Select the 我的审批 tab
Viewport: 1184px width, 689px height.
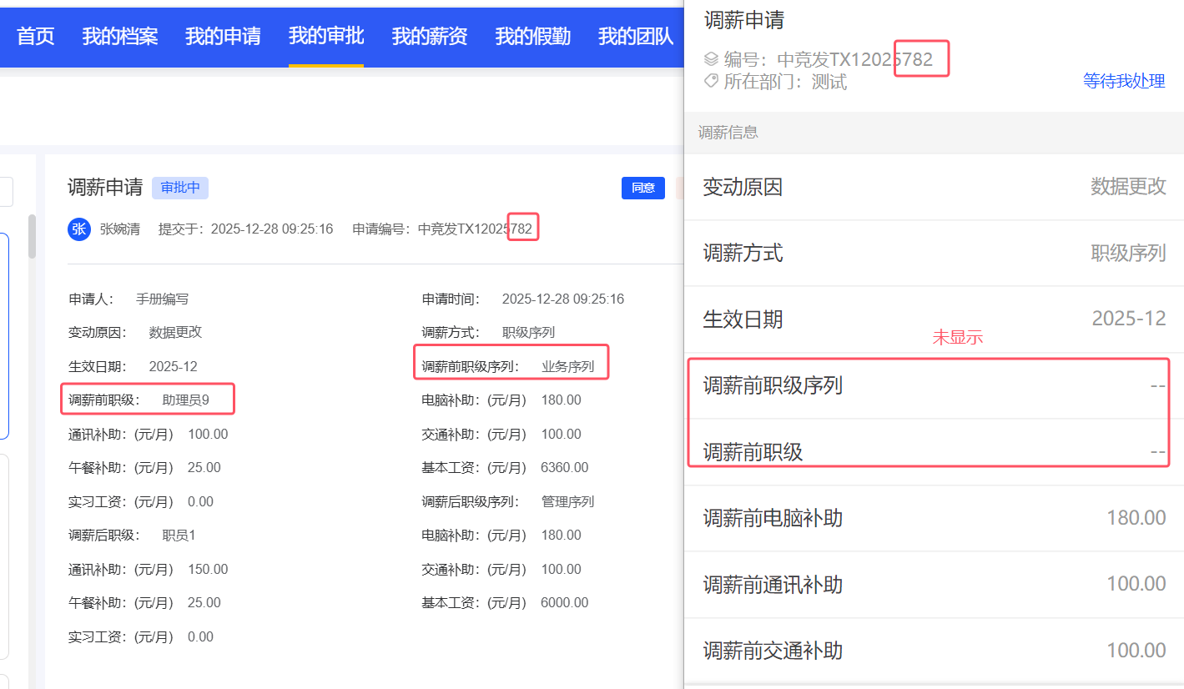326,36
